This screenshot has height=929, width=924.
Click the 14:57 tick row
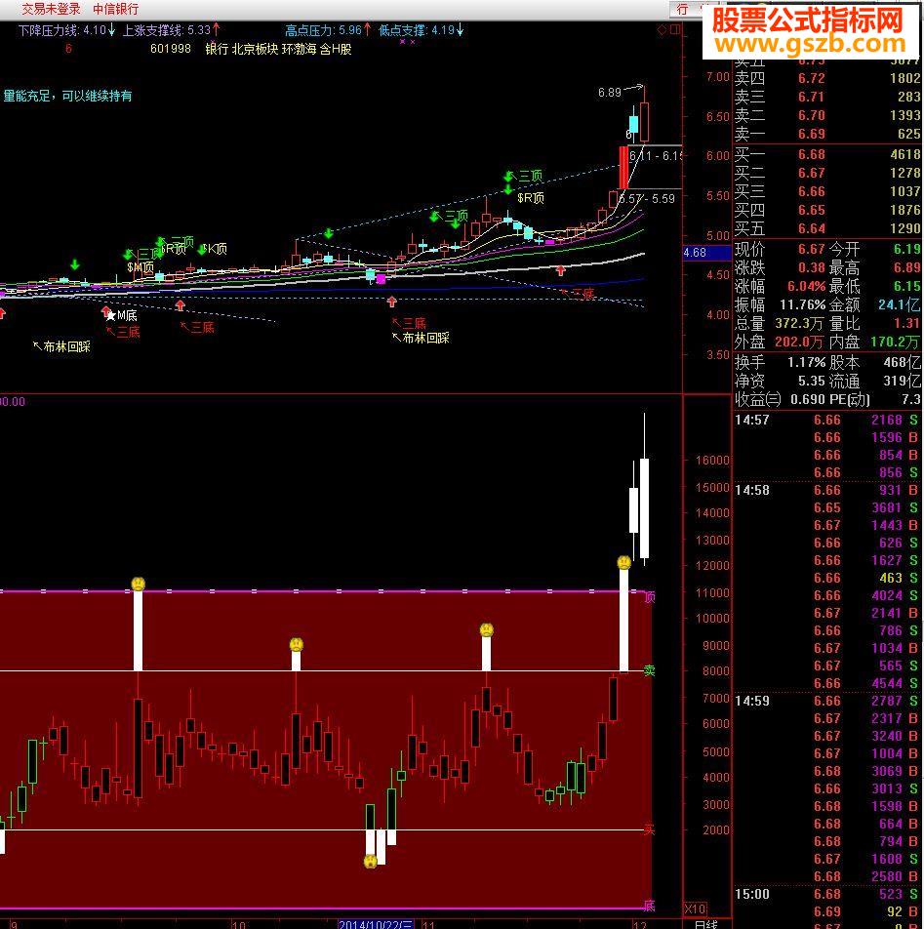pyautogui.click(x=826, y=420)
